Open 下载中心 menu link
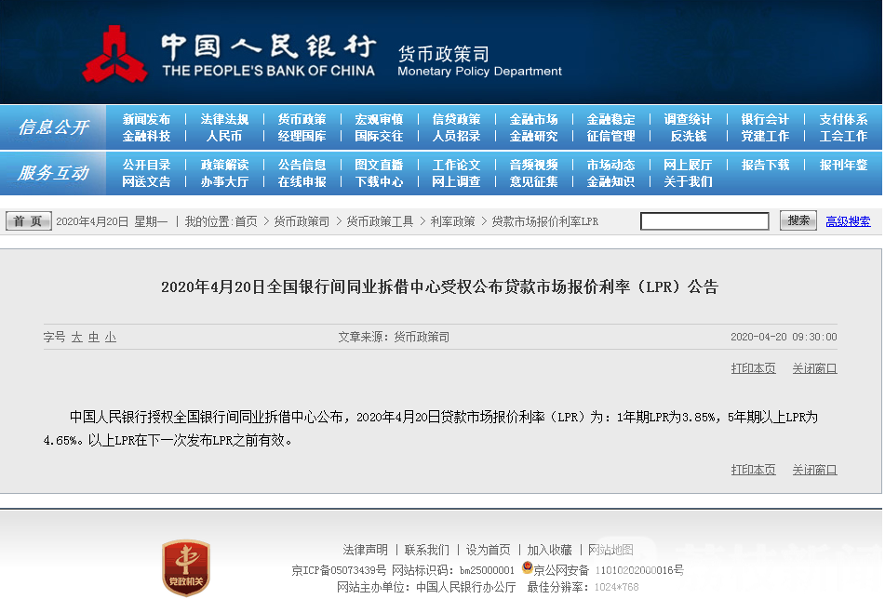The image size is (885, 599). tap(379, 182)
